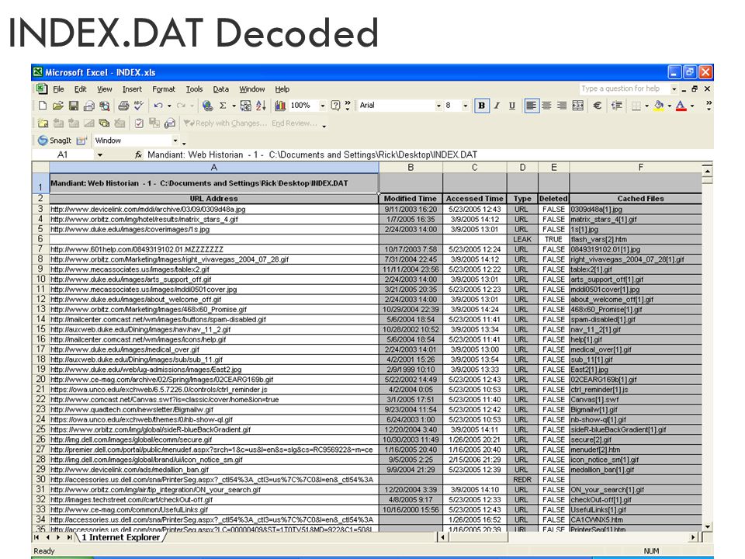Align cell text right
The height and width of the screenshot is (559, 745).
562,106
